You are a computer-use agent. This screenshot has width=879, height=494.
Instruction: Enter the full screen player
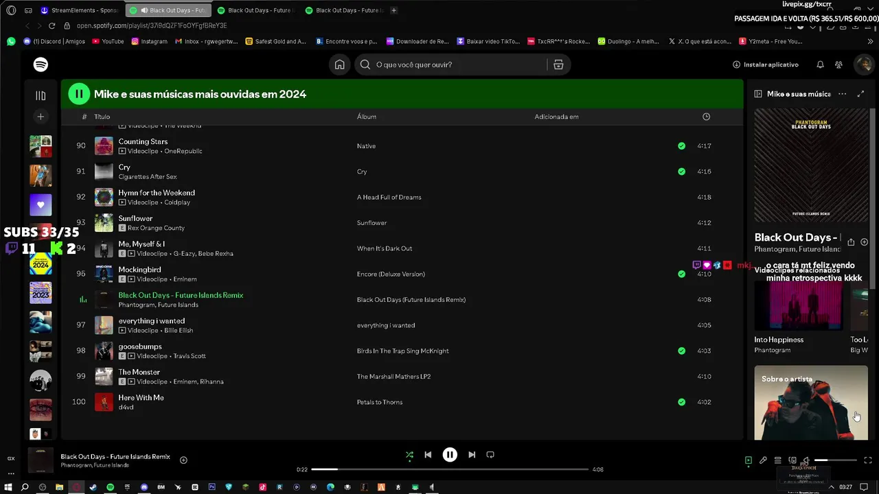point(868,460)
